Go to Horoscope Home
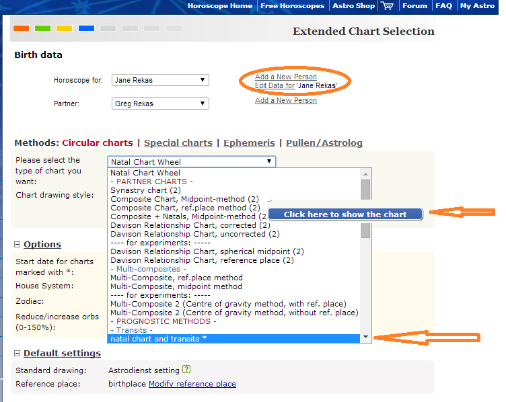The image size is (506, 402). tap(220, 6)
